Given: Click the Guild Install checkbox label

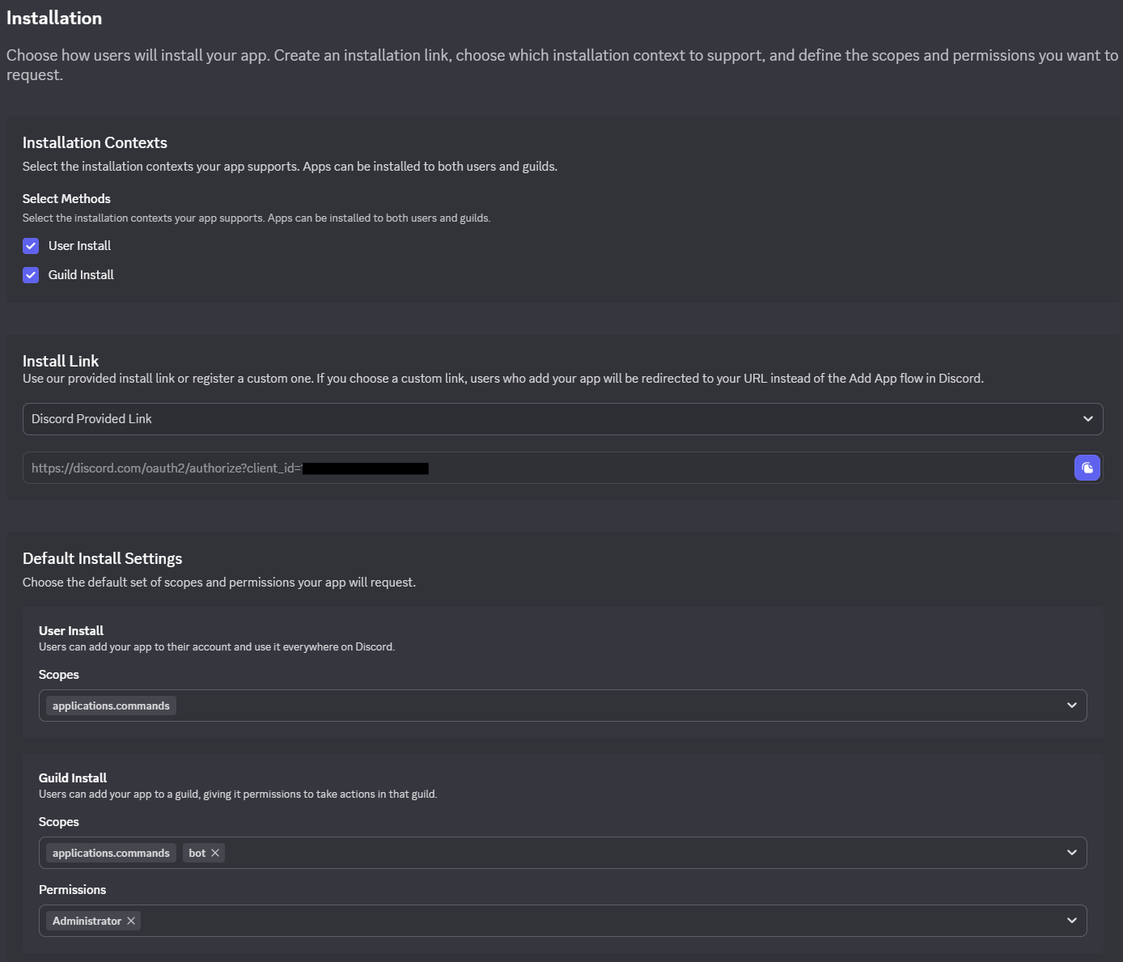Looking at the screenshot, I should 81,275.
